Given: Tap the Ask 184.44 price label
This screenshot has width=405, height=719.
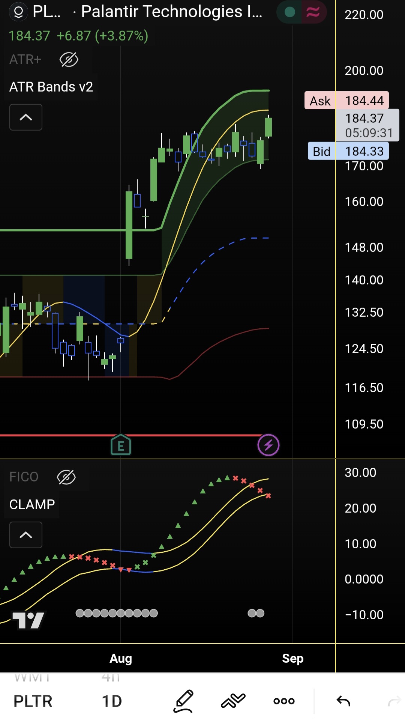Looking at the screenshot, I should tap(346, 101).
